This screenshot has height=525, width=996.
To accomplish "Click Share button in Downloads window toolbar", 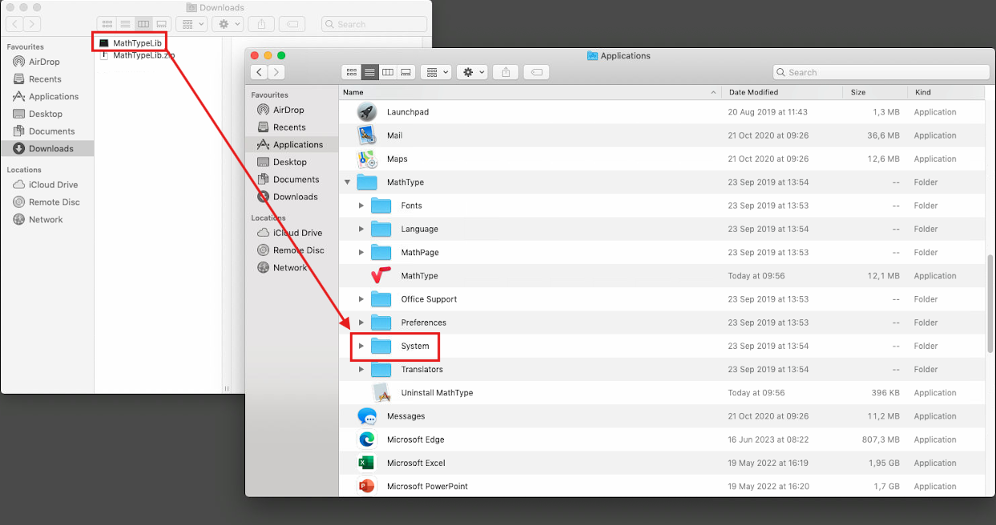I will (x=261, y=24).
